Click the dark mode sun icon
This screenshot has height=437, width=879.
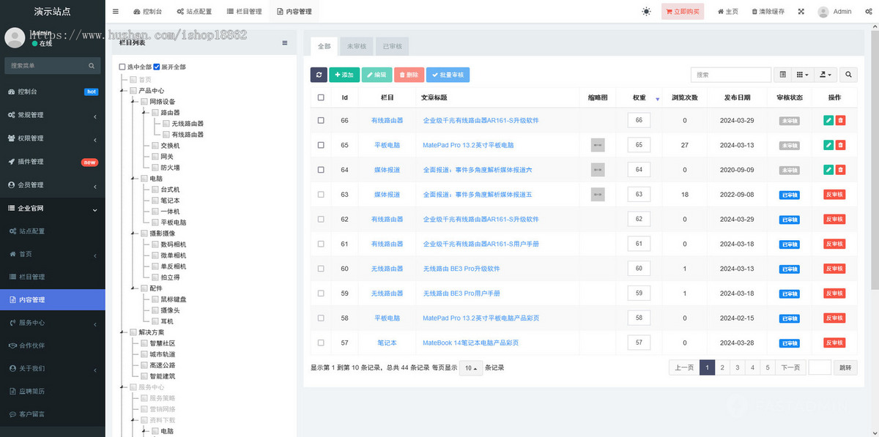646,11
